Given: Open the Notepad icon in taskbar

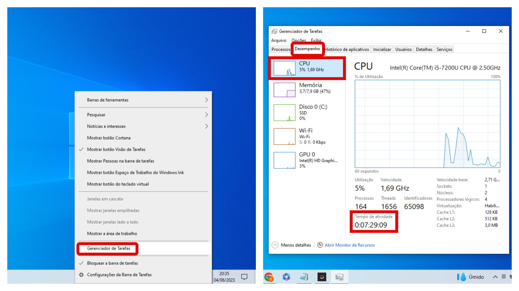Looking at the screenshot, I should coord(304,277).
